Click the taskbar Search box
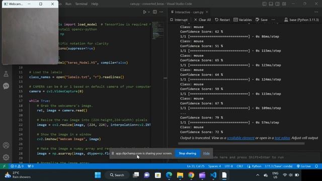Screen dimensions: 322x181 tap(117, 175)
